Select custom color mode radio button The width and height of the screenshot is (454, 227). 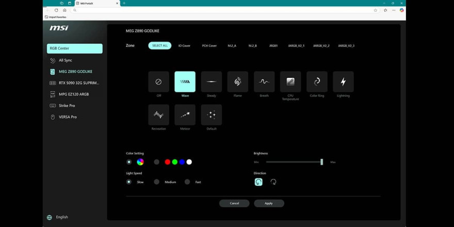click(157, 162)
